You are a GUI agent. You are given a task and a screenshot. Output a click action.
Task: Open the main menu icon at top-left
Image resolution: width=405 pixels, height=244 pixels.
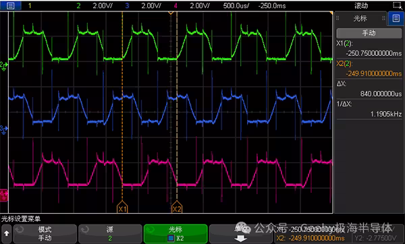tap(11, 5)
